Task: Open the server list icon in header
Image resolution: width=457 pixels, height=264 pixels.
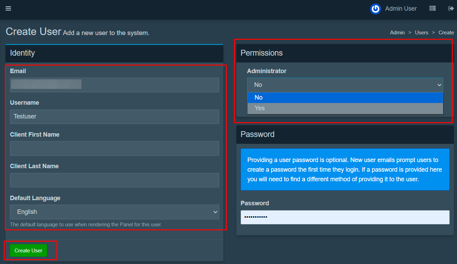Action: tap(433, 9)
